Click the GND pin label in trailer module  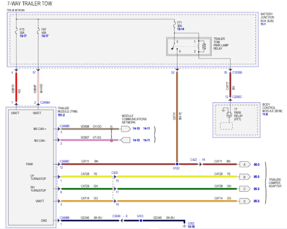pyautogui.click(x=44, y=221)
